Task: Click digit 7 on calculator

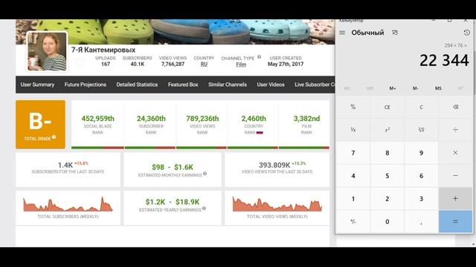Action: pyautogui.click(x=353, y=153)
